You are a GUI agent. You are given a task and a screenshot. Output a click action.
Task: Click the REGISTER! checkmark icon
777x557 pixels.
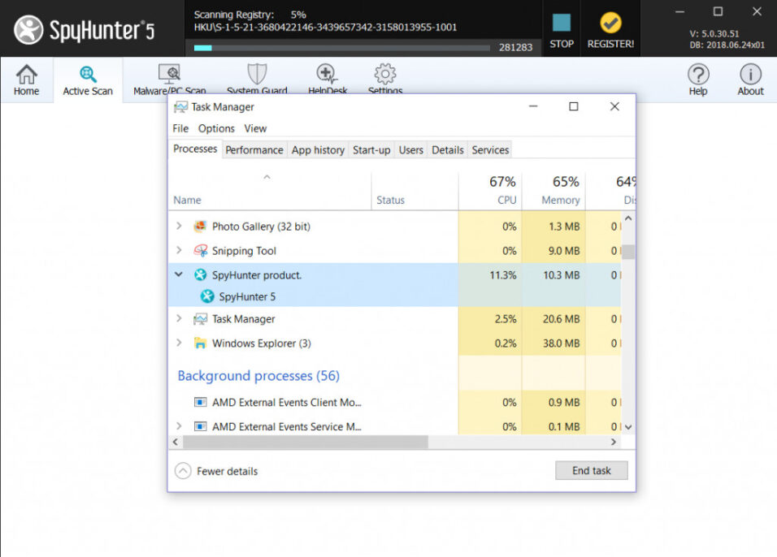click(x=610, y=24)
